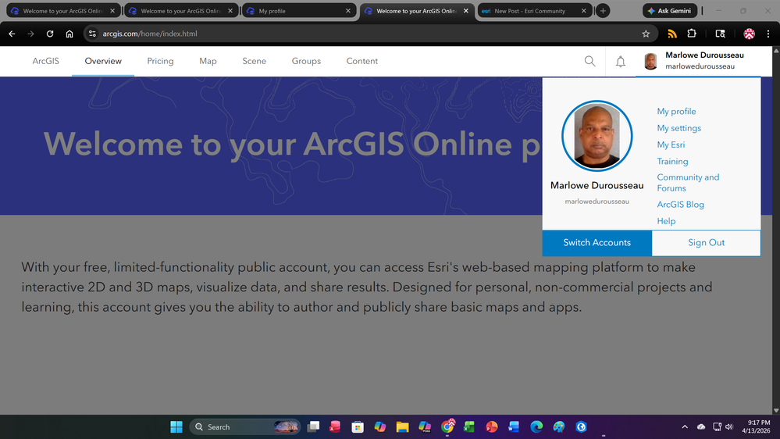The image size is (780, 439).
Task: Open the Scene tab
Action: 255,61
